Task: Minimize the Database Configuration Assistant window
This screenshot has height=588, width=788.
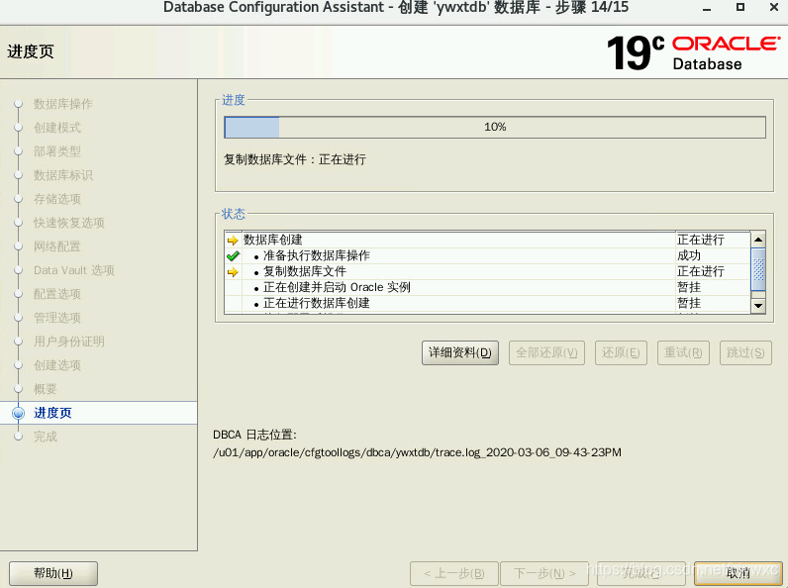Action: click(707, 8)
